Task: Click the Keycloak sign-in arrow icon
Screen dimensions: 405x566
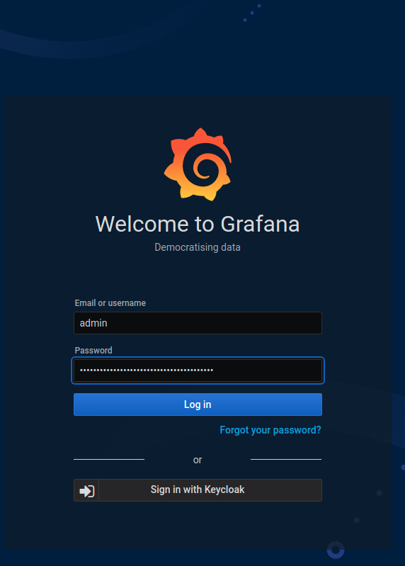Action: tap(86, 491)
